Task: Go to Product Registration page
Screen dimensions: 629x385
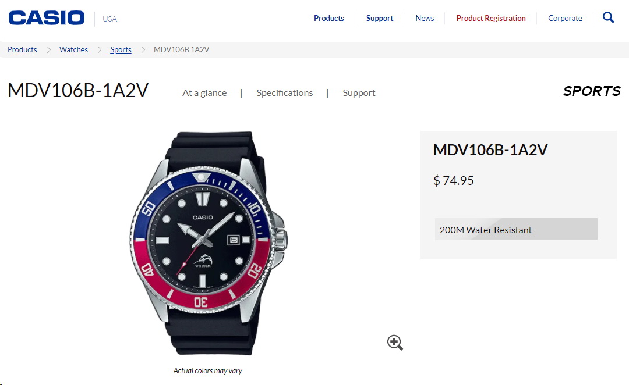Action: 491,18
